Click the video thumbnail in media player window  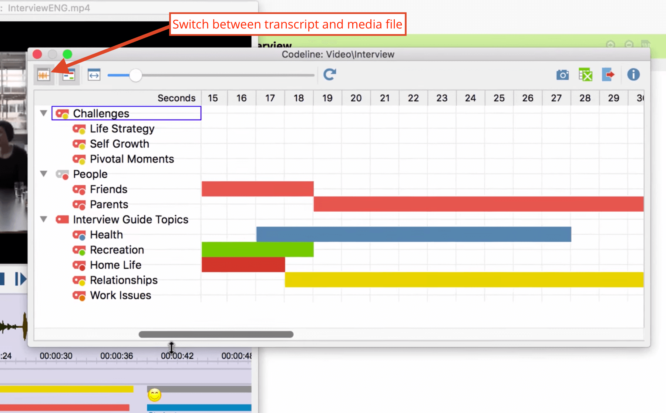point(14,142)
